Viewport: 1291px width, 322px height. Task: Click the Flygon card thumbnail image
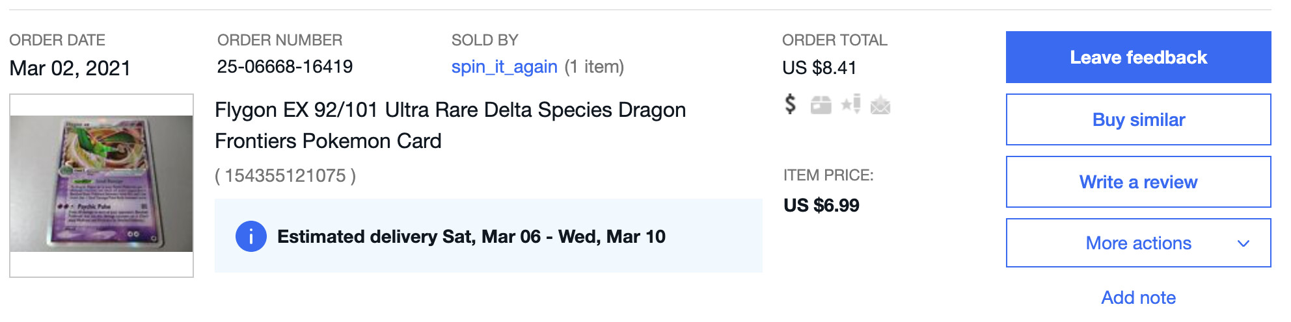(x=102, y=185)
